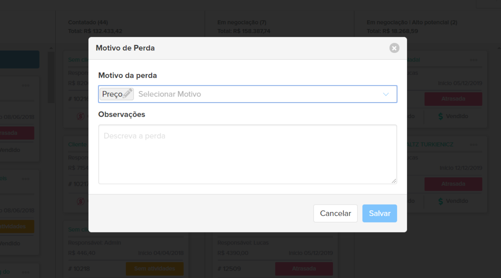Open the ALTZ TURKIENICZ client link
Viewport: 501px width, 278px height.
coord(430,145)
